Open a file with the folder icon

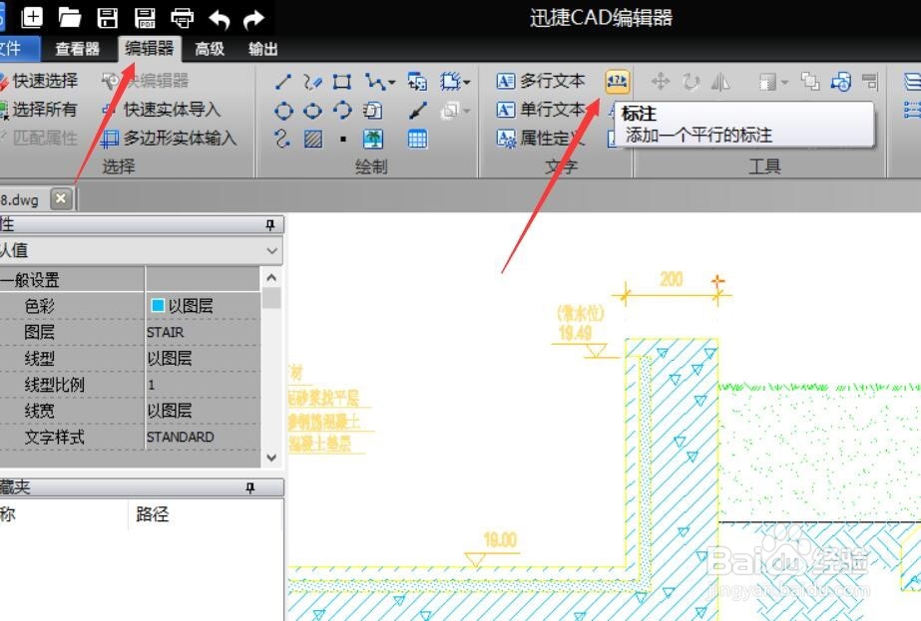coord(69,18)
